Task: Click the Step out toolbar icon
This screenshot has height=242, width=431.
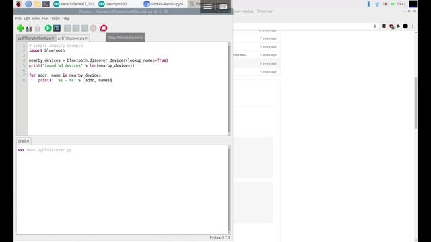Action: (x=85, y=28)
